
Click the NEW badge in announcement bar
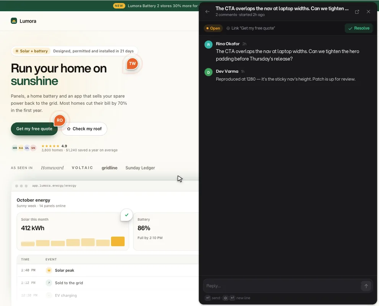[119, 6]
